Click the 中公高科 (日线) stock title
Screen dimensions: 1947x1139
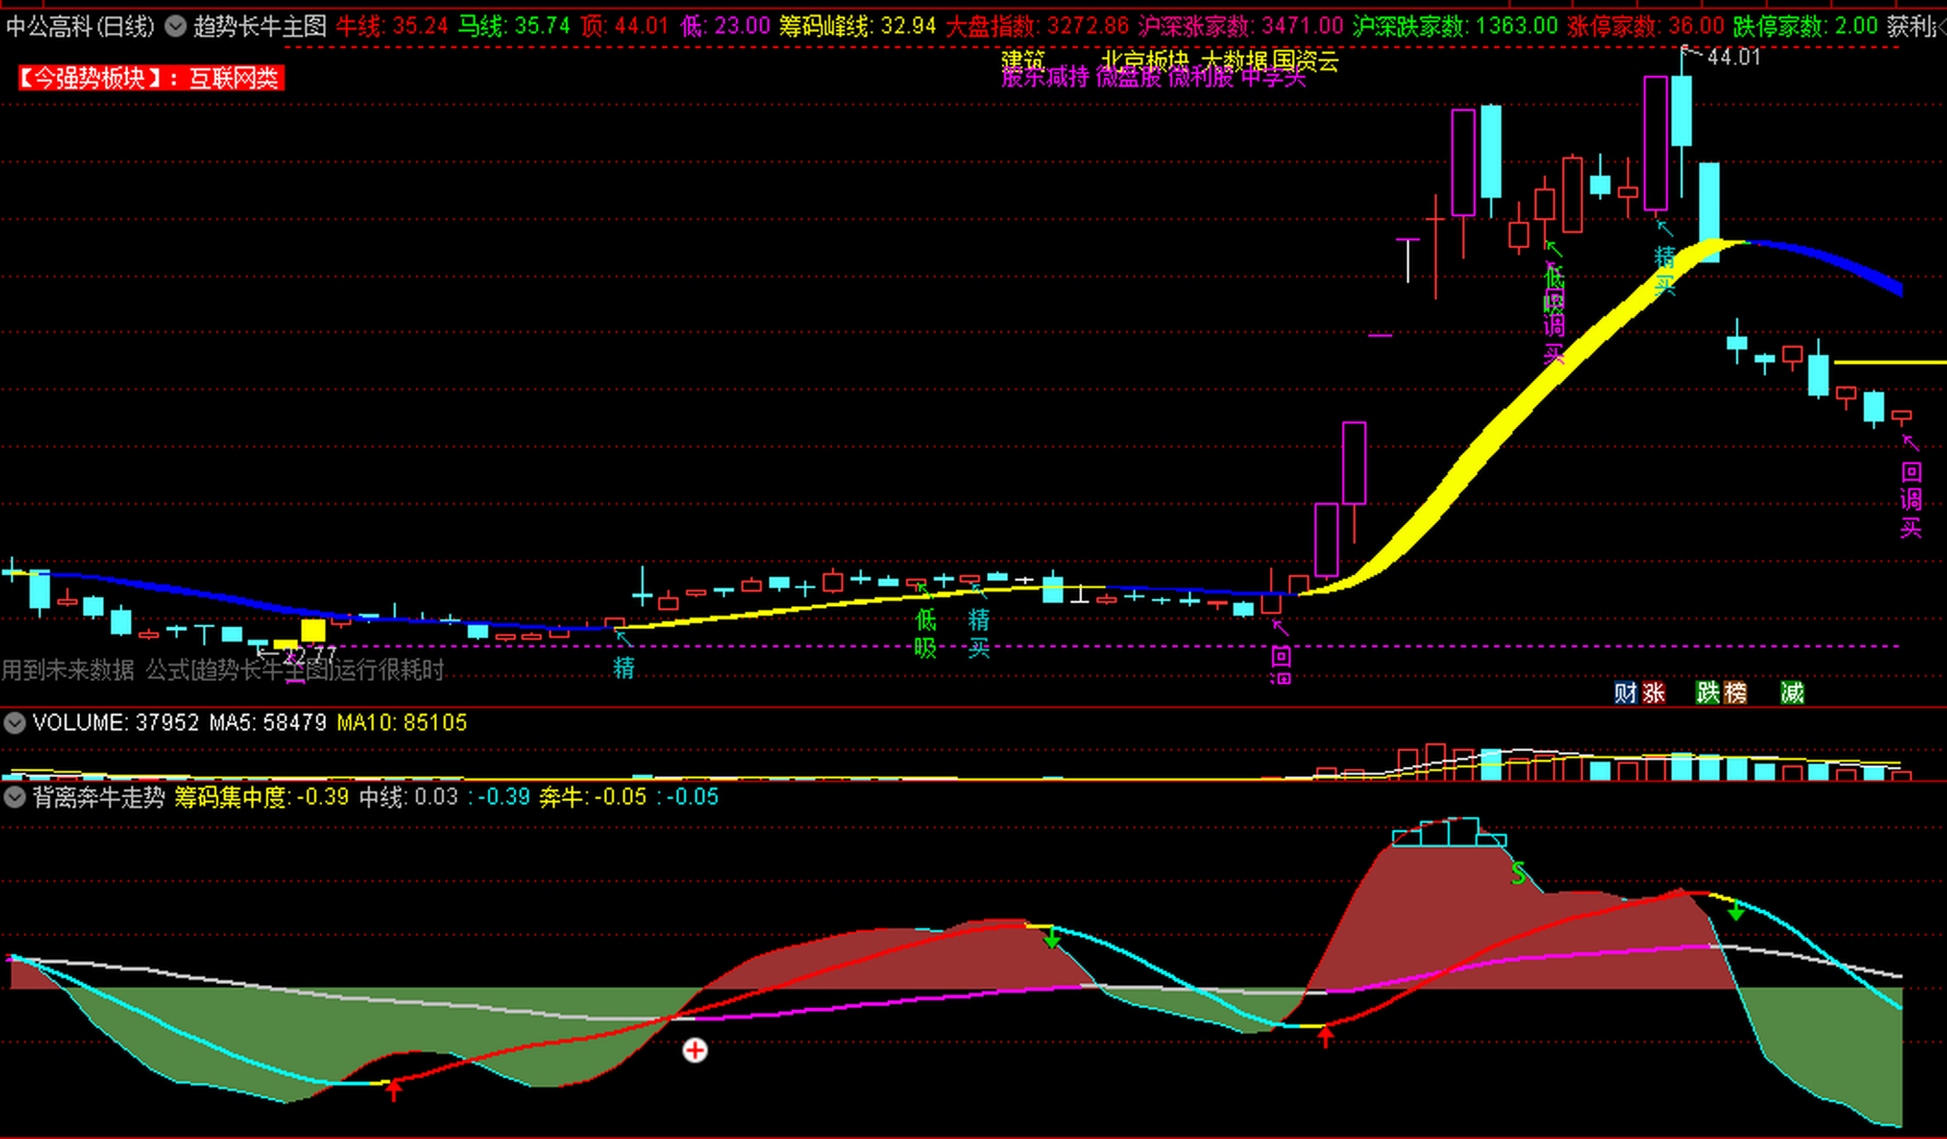[80, 27]
